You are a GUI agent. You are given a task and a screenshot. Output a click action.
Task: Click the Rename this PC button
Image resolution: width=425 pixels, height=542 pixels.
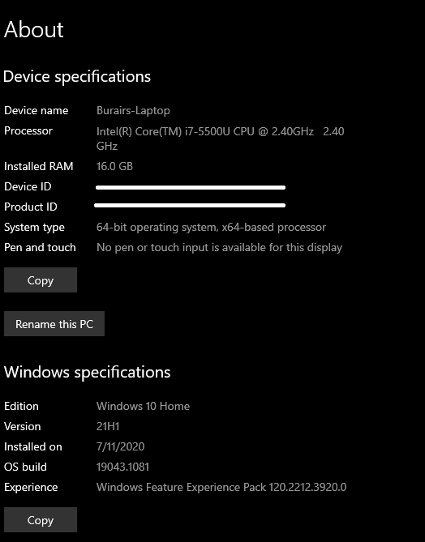tap(54, 324)
